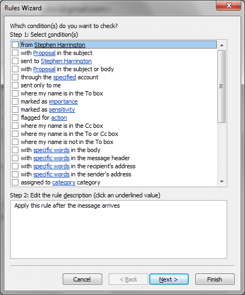Click the 'sensitivity' underlined value

click(62, 109)
